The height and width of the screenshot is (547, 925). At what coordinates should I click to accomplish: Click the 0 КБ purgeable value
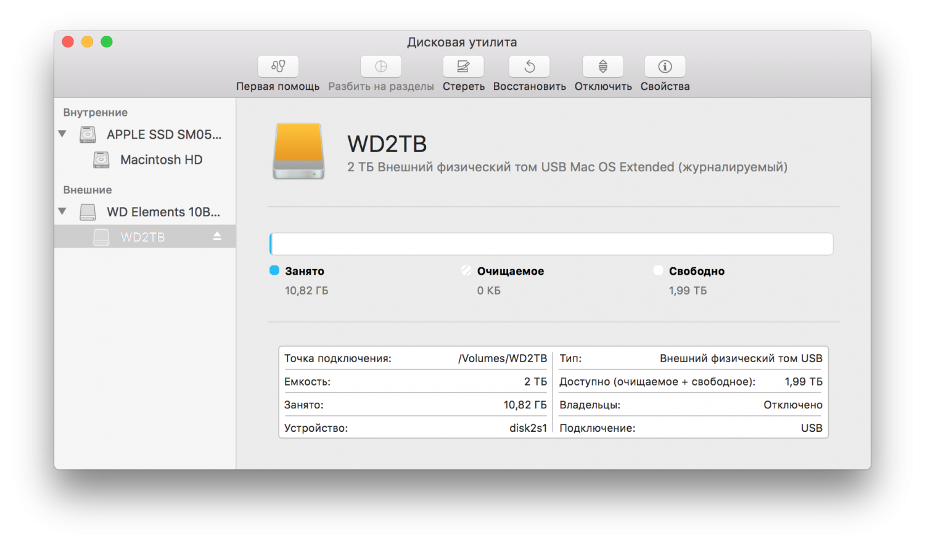(x=489, y=291)
